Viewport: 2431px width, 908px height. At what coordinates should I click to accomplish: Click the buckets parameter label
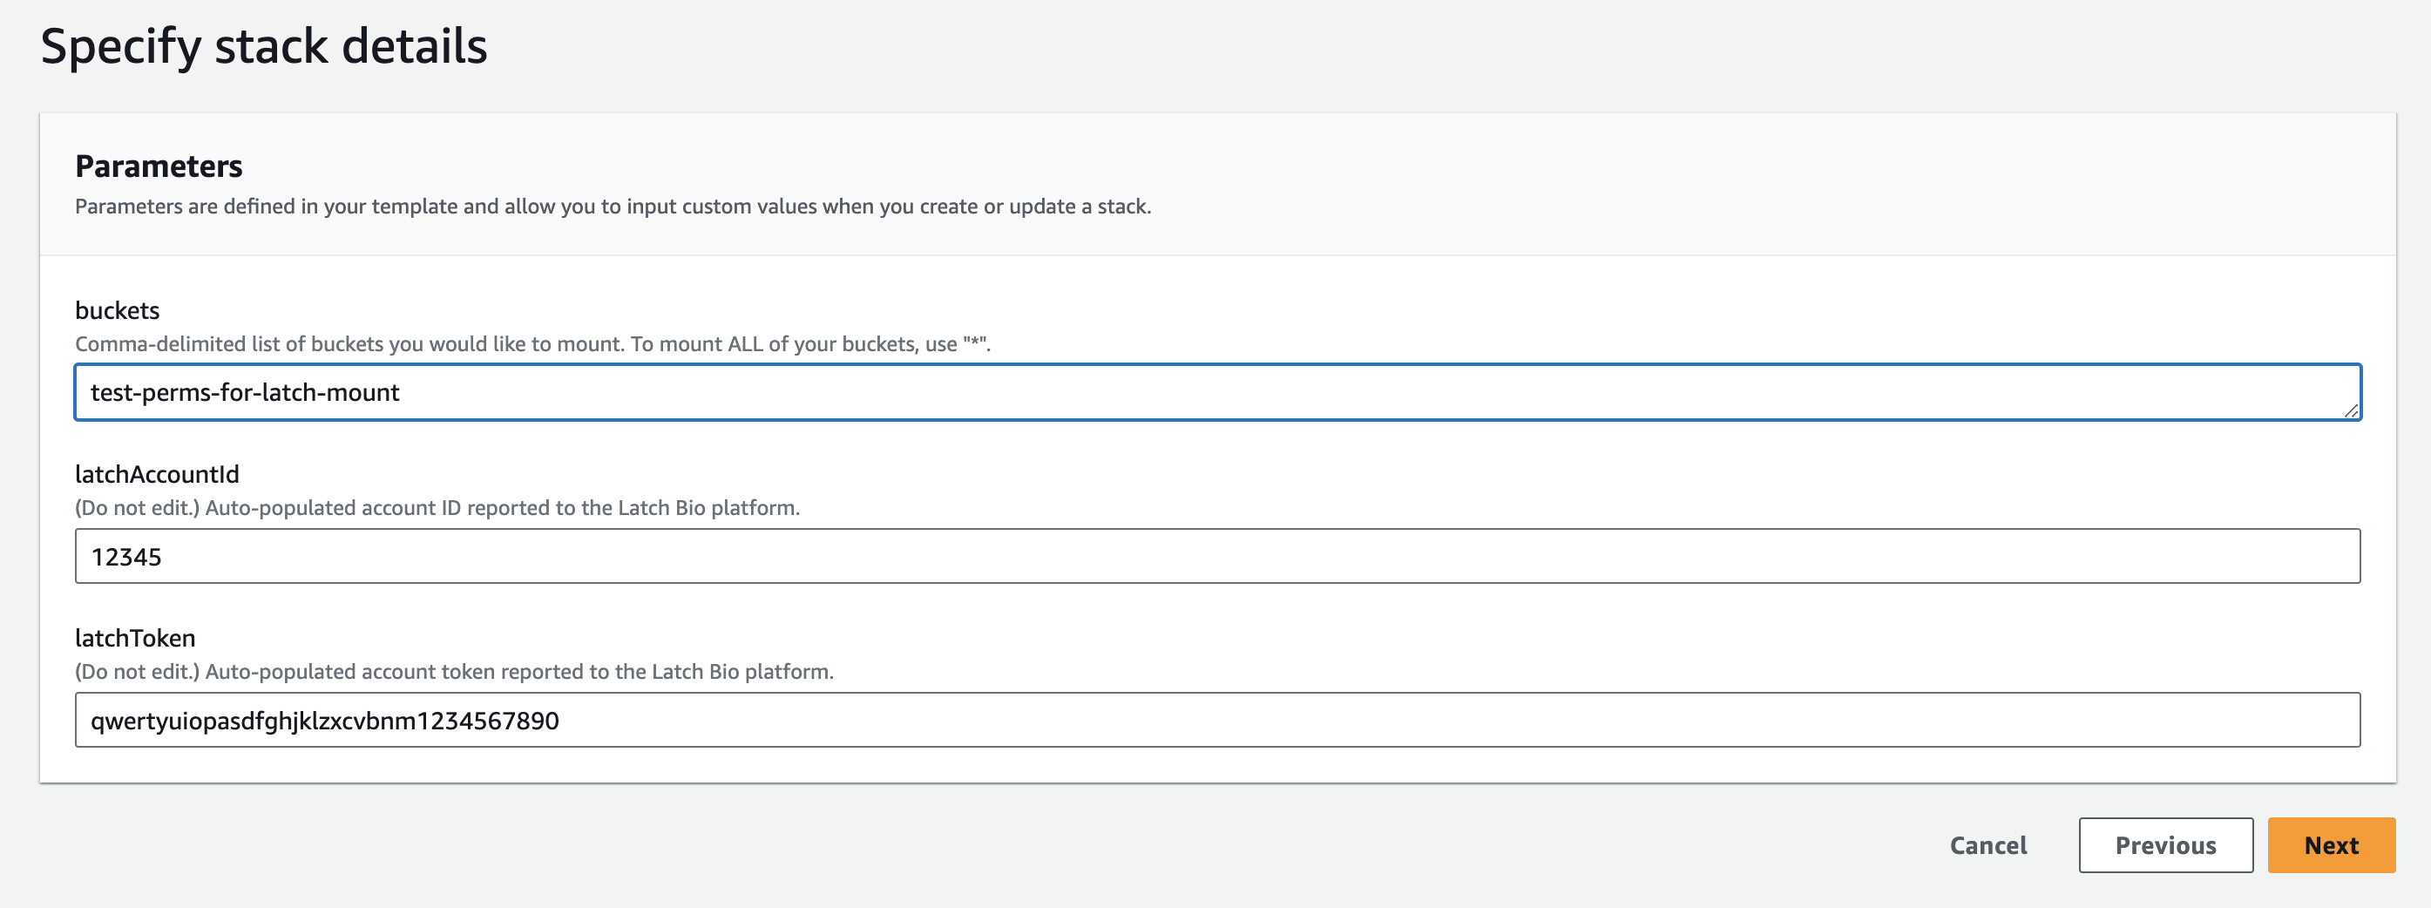point(117,310)
